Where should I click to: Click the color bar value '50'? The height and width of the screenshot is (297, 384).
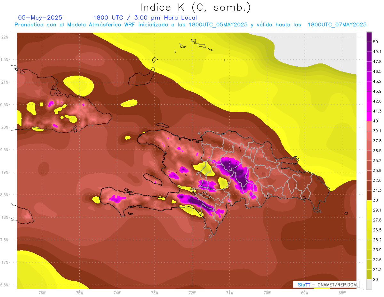click(376, 42)
